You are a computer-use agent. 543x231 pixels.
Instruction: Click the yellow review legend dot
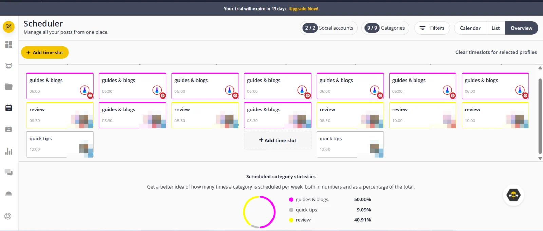[291, 220]
